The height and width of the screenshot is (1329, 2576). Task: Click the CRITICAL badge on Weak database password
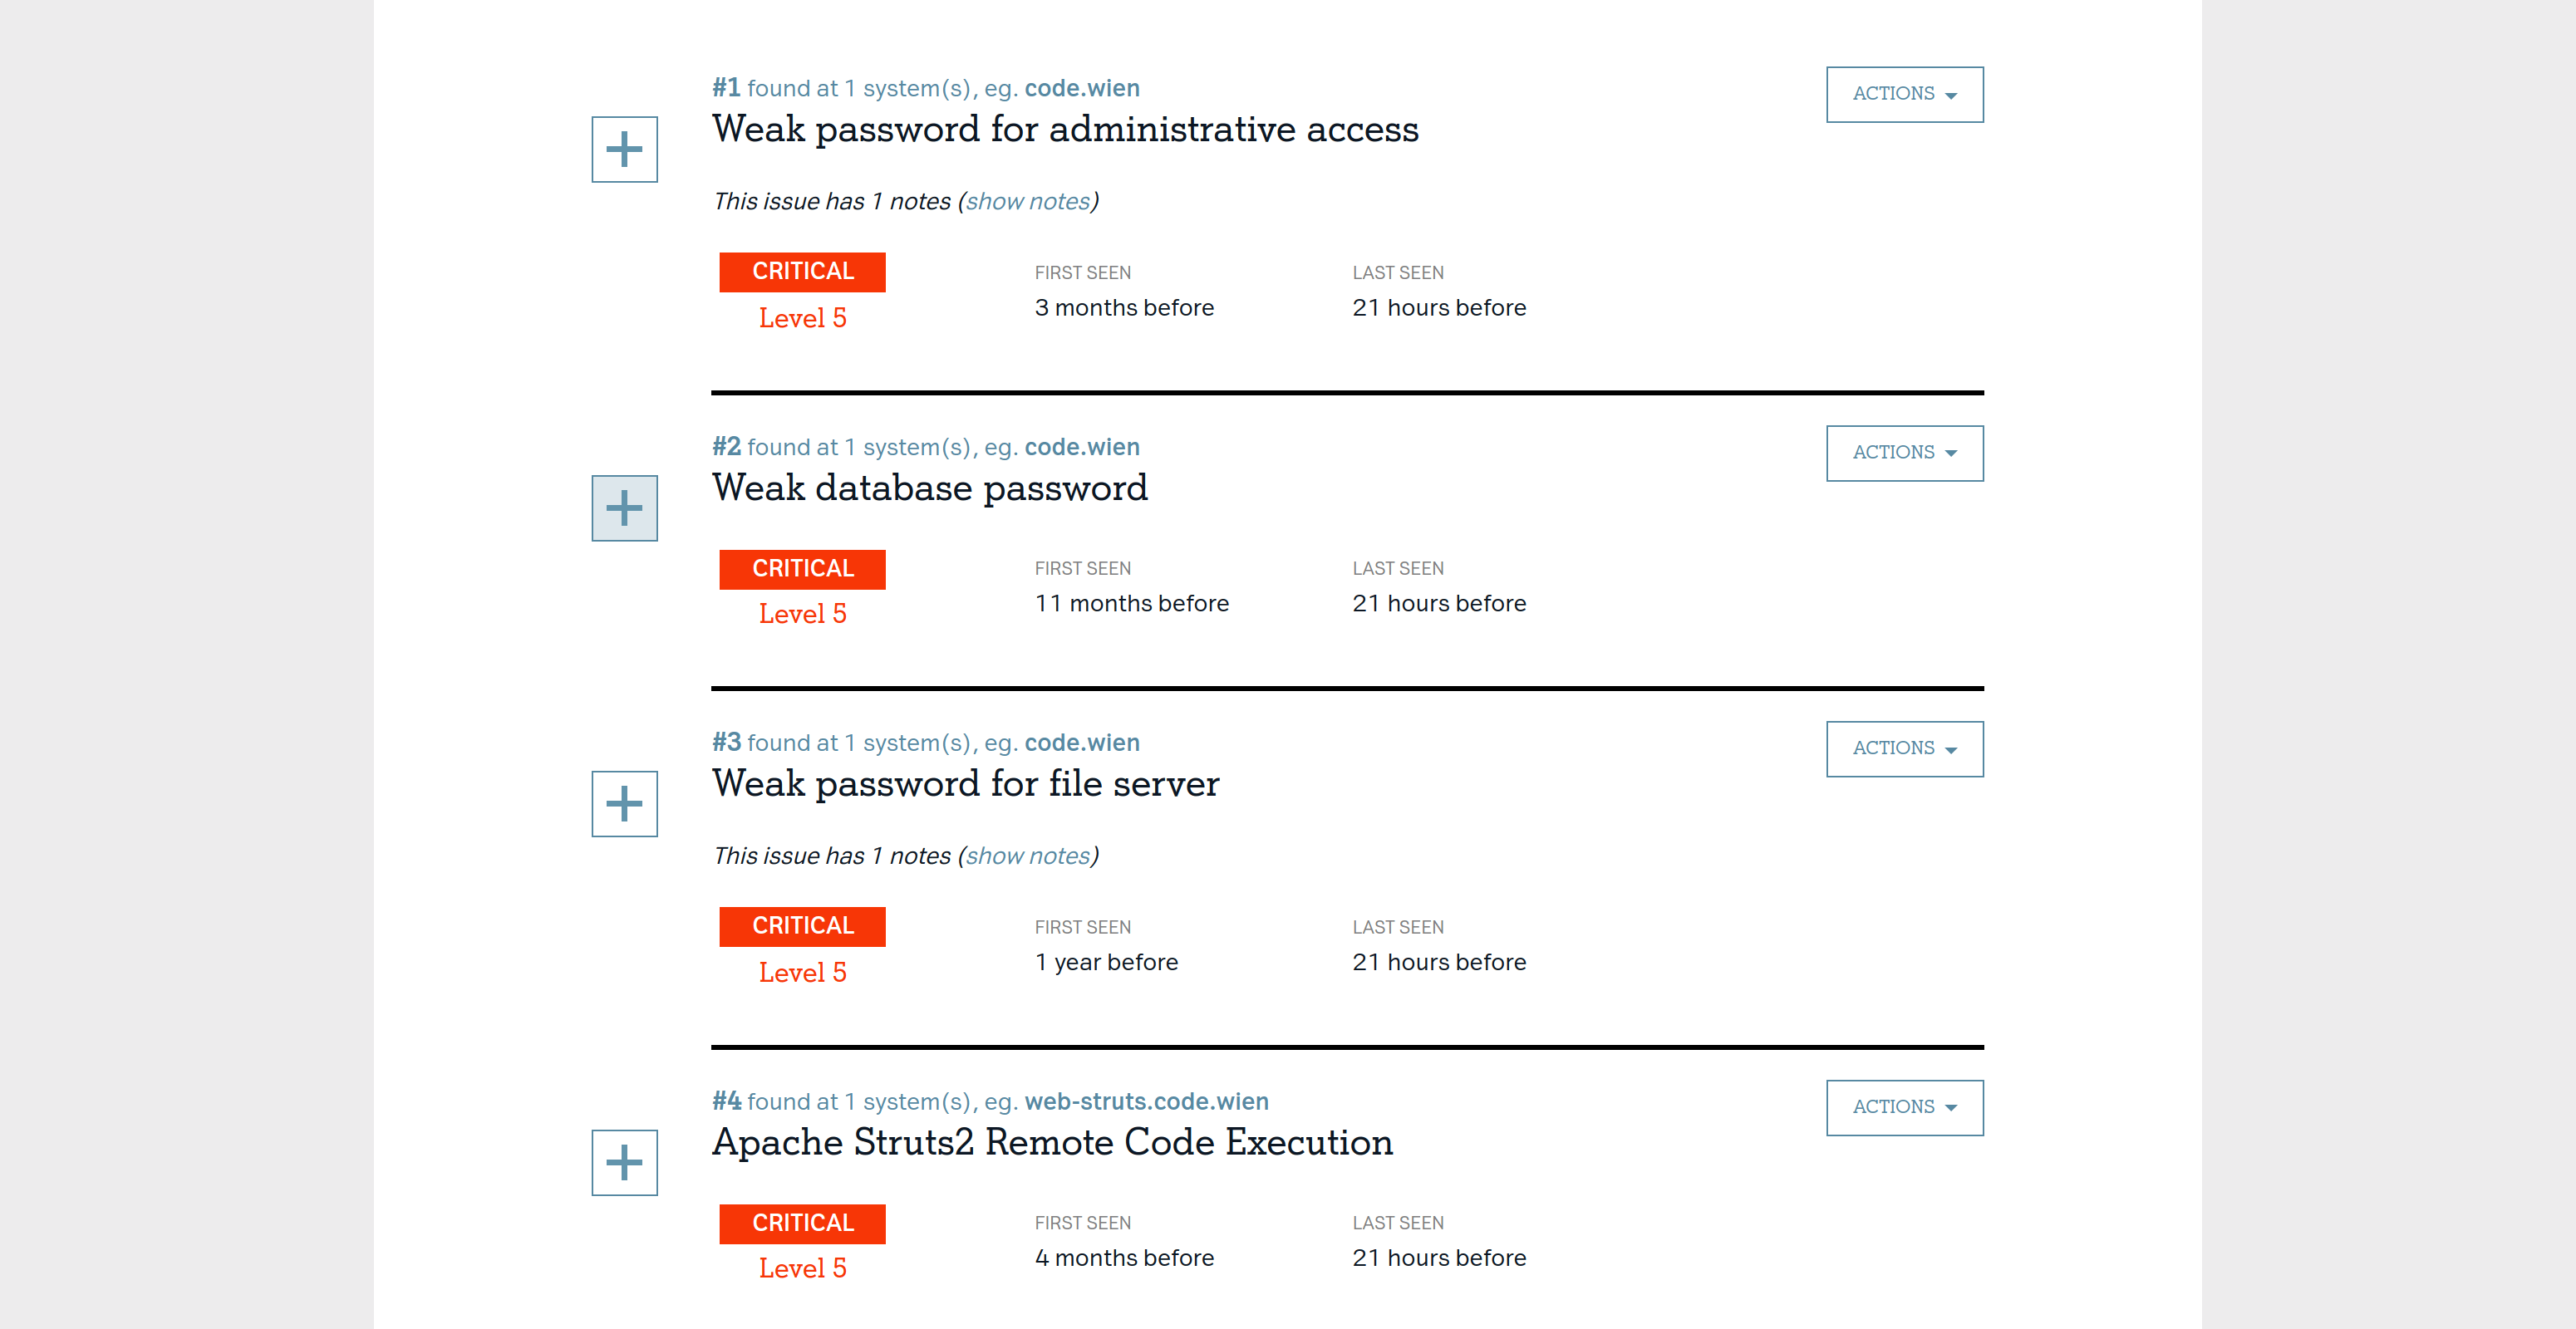coord(802,570)
